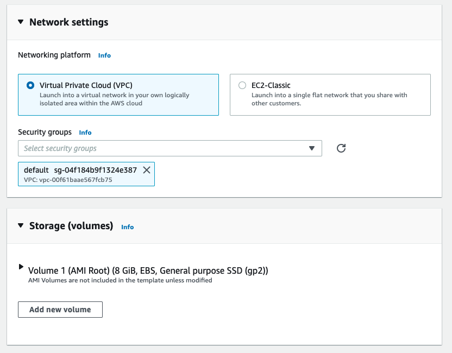Open Info link beside Networking platform
Image resolution: width=452 pixels, height=353 pixels.
coord(104,55)
